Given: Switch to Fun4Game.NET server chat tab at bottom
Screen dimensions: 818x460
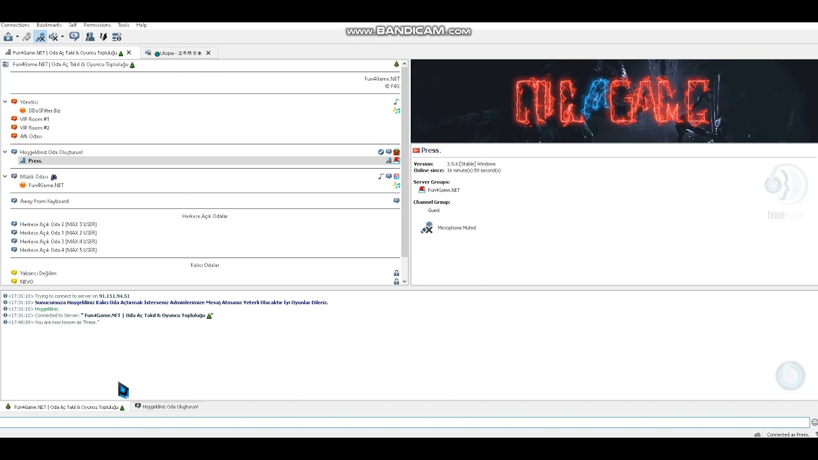Looking at the screenshot, I should [x=65, y=407].
